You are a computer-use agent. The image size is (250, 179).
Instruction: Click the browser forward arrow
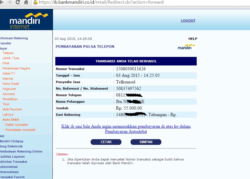click(9, 2)
